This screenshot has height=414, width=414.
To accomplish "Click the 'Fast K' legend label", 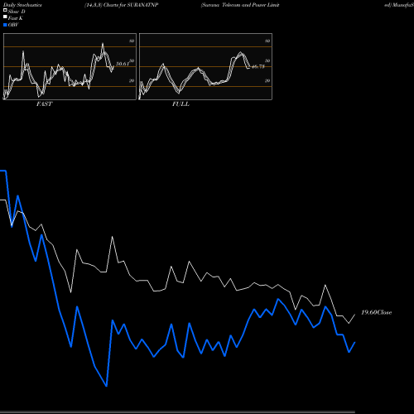I will [x=16, y=18].
